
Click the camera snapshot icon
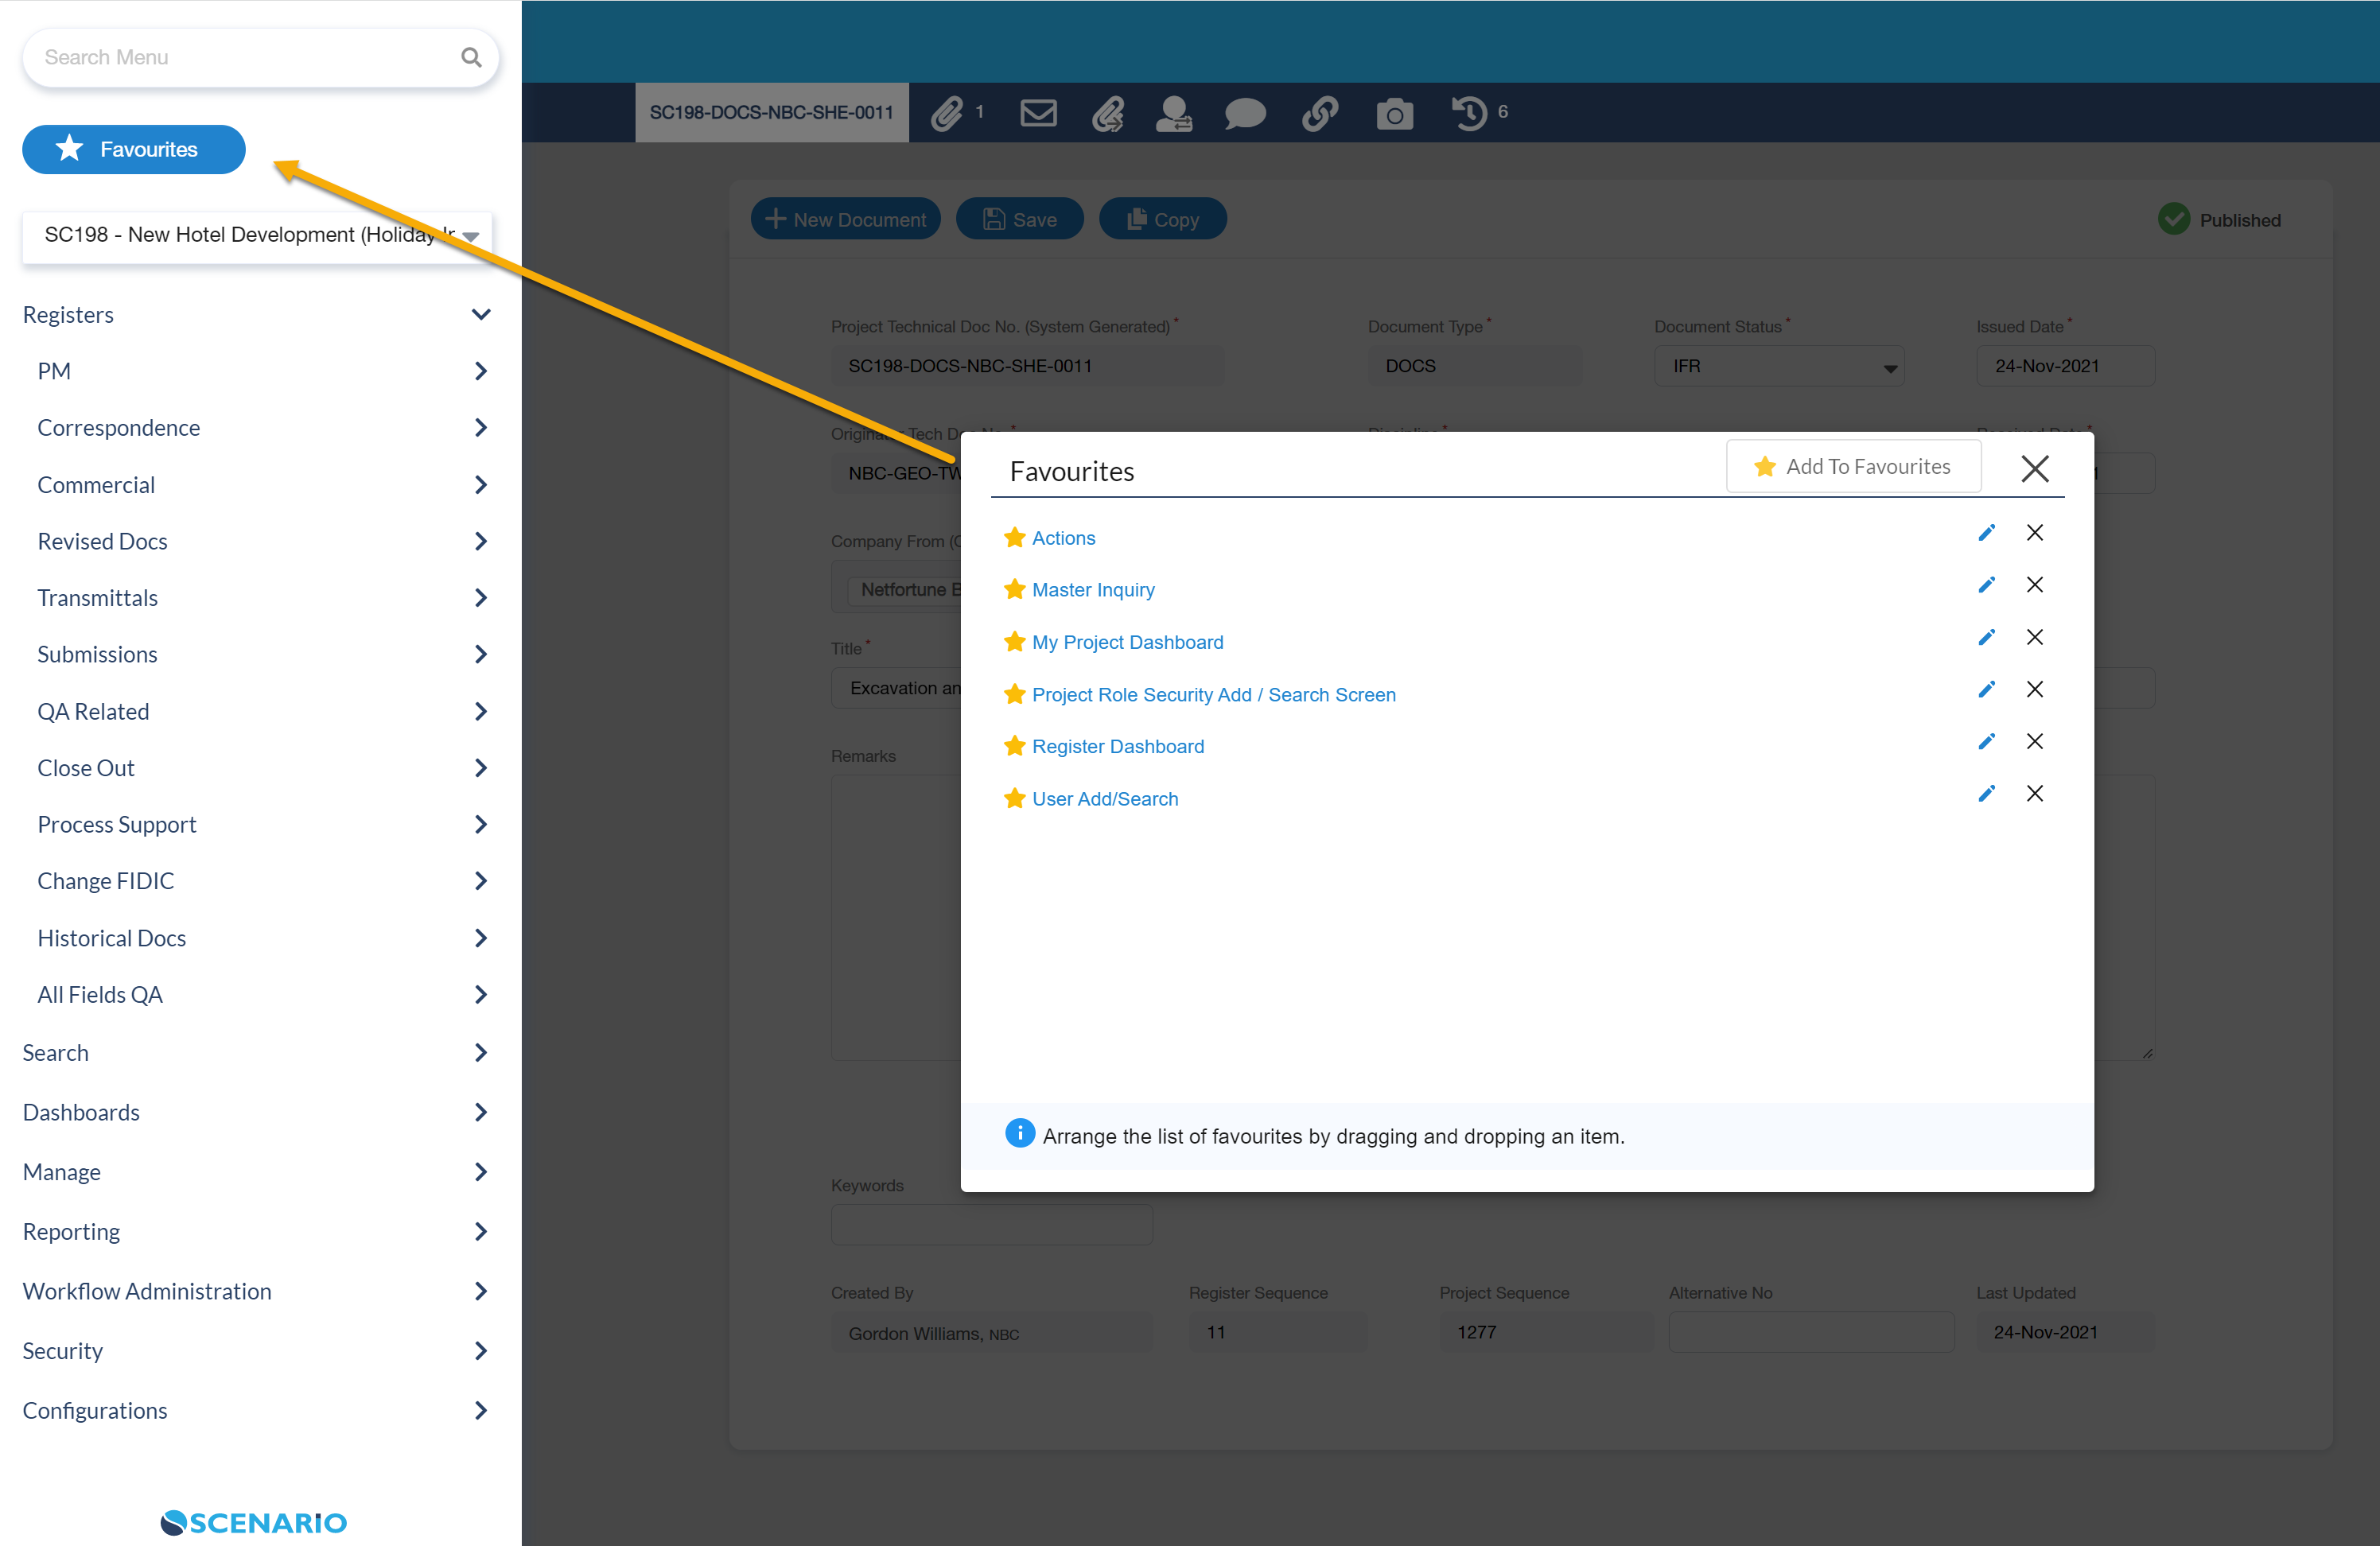click(1394, 113)
